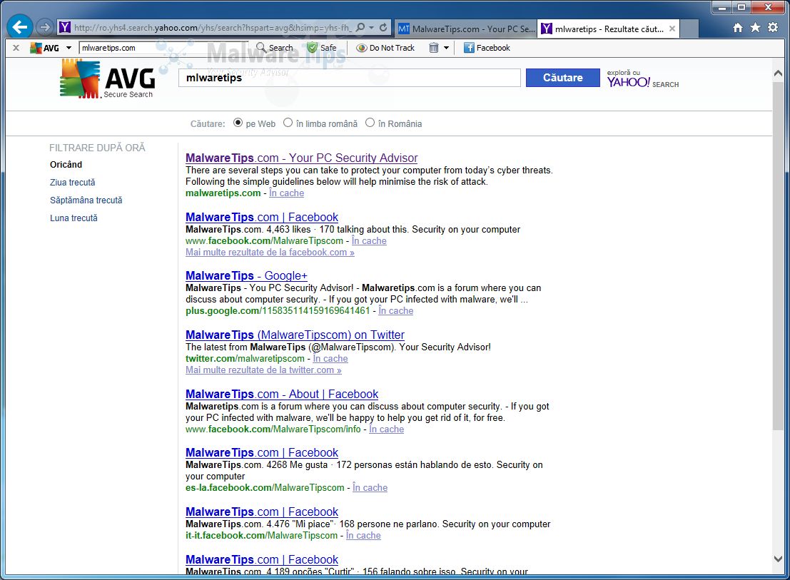Click the Căutare search button
Viewport: 790px width, 580px height.
(x=563, y=78)
